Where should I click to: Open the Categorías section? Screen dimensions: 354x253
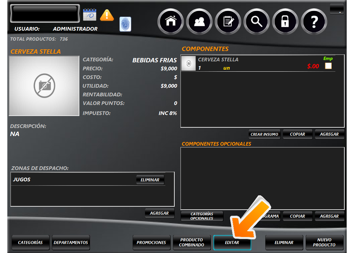pos(30,243)
